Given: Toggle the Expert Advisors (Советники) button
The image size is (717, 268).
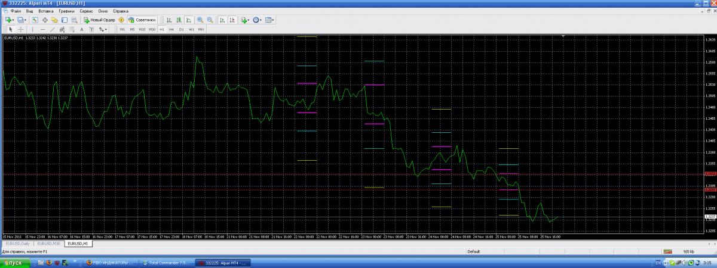Looking at the screenshot, I should (142, 20).
